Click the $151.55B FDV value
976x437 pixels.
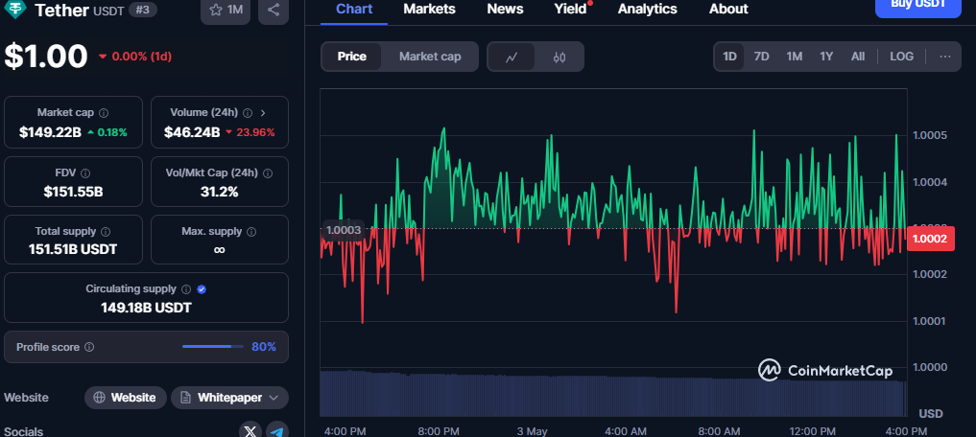coord(74,192)
